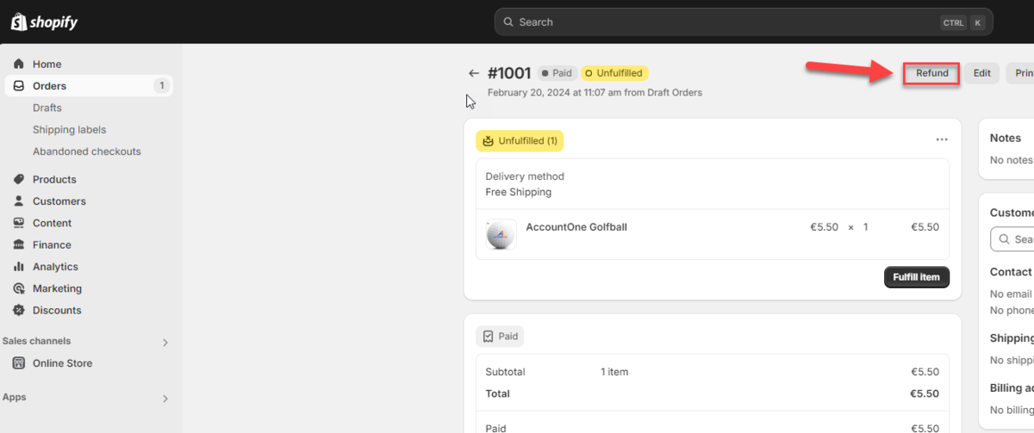Image resolution: width=1034 pixels, height=433 pixels.
Task: Click the Paid status badge beside #1001
Action: 557,73
